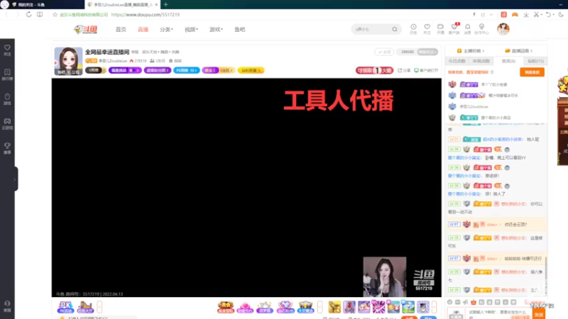Open the V周榜 badge

pos(96,70)
